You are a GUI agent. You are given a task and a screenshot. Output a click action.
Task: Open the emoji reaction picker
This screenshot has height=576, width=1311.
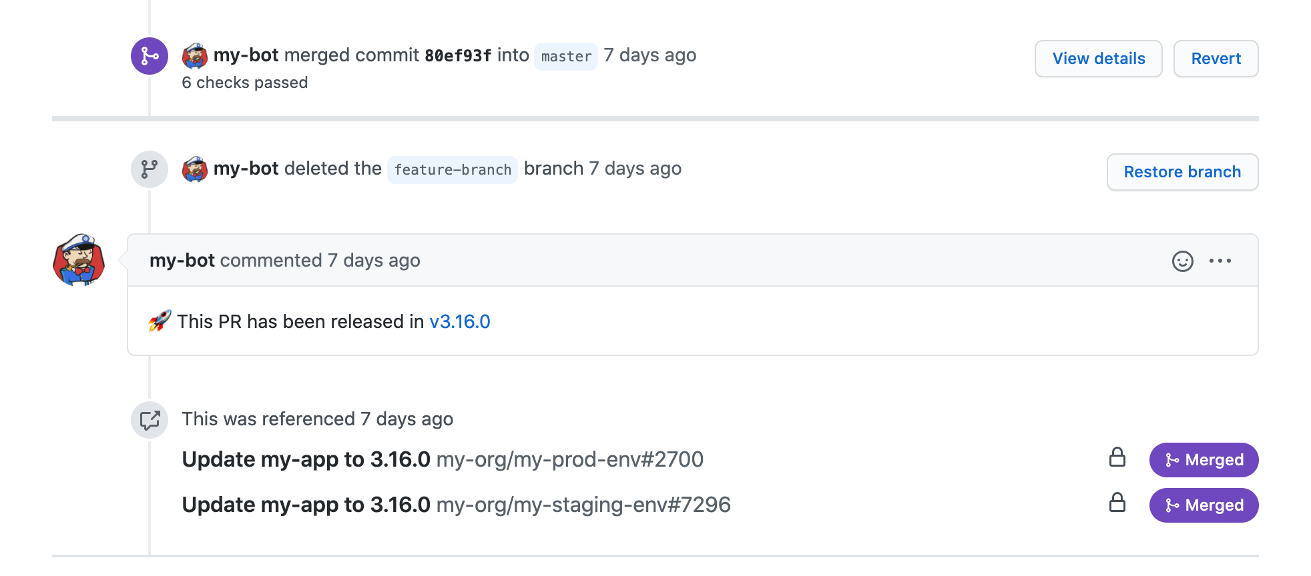1182,261
